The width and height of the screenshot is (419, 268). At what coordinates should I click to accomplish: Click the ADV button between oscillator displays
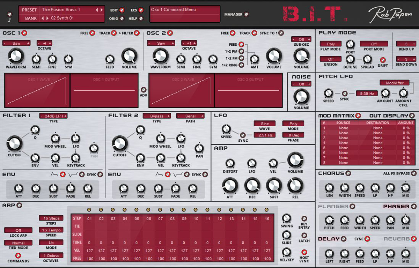click(x=143, y=90)
